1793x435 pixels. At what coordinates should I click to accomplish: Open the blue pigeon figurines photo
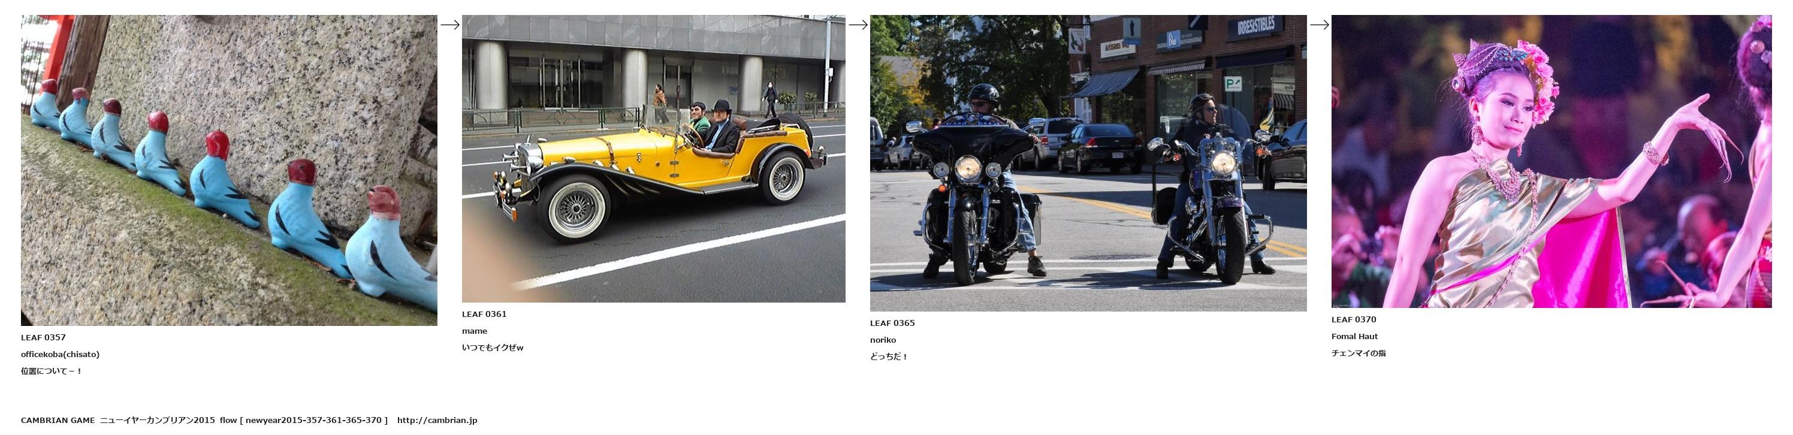pyautogui.click(x=229, y=171)
